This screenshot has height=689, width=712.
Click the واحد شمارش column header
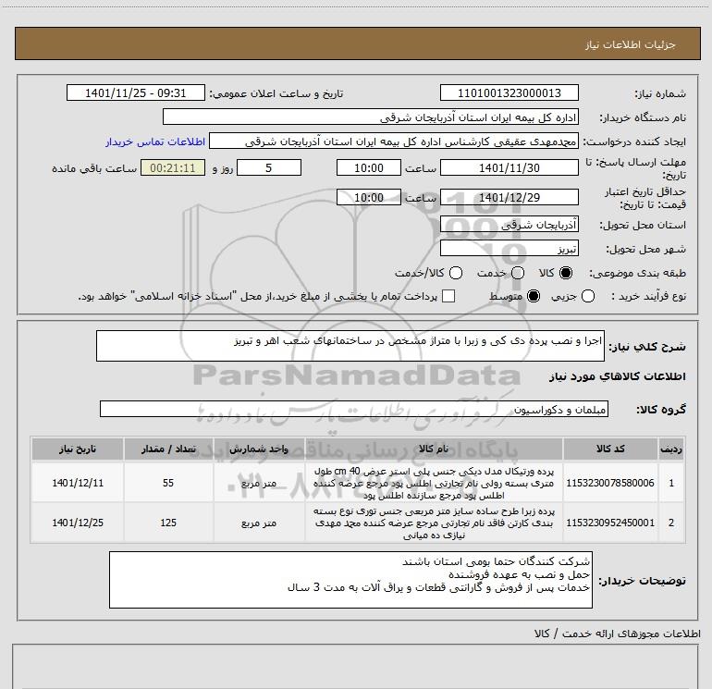tap(259, 449)
